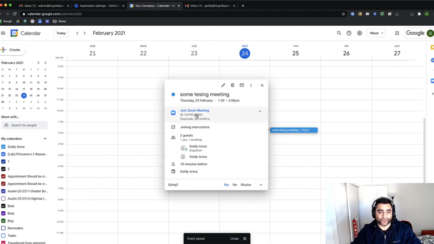Toggle the Goldy Arora calendar checkbox
The height and width of the screenshot is (244, 434).
3,147
